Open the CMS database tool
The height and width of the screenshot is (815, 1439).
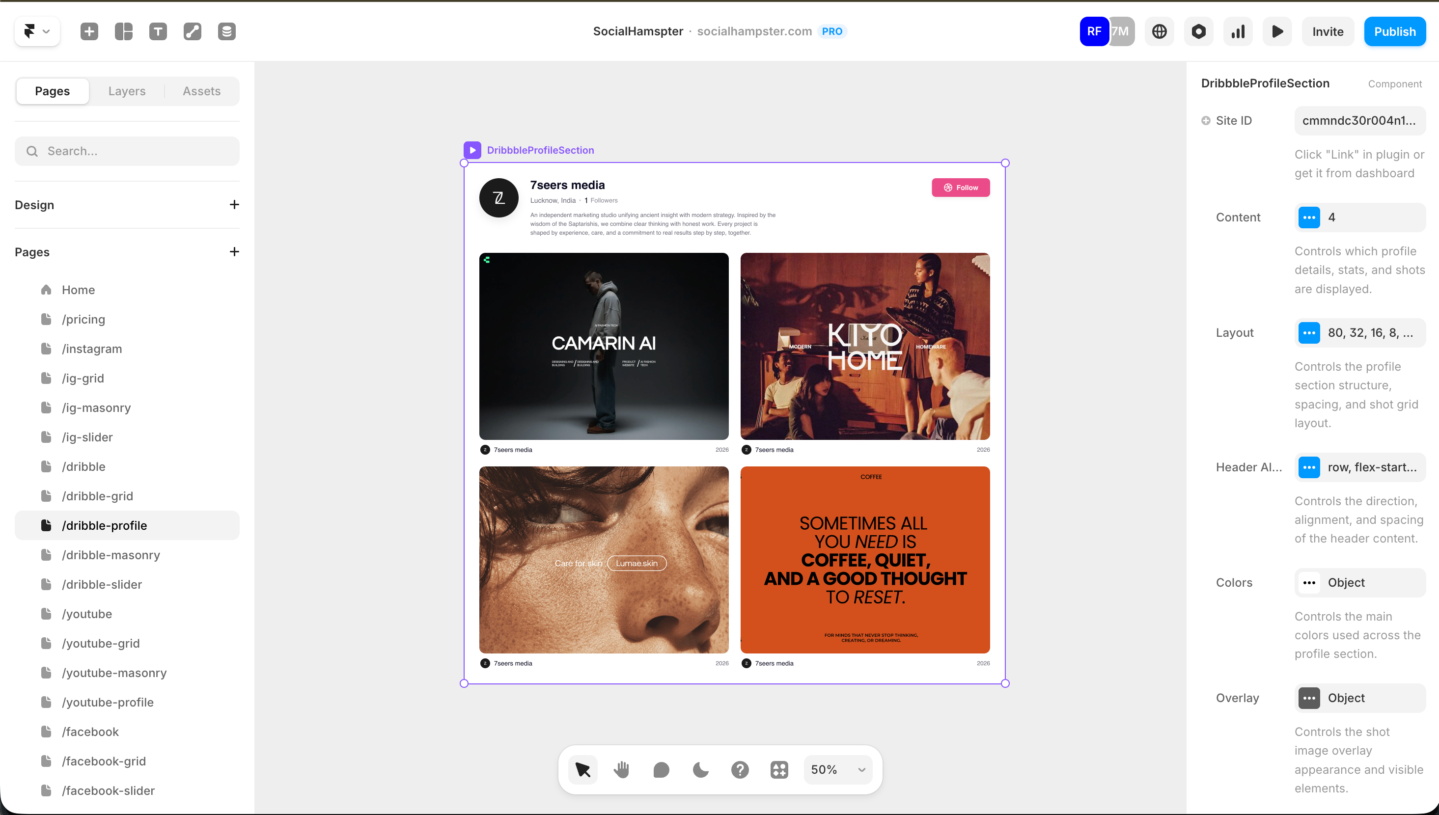[x=227, y=31]
